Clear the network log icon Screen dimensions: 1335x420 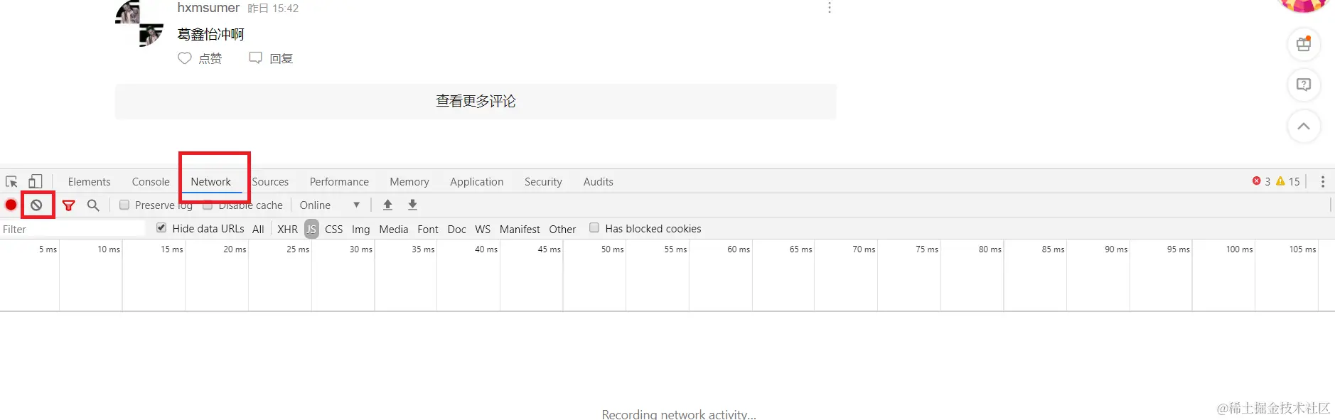36,205
